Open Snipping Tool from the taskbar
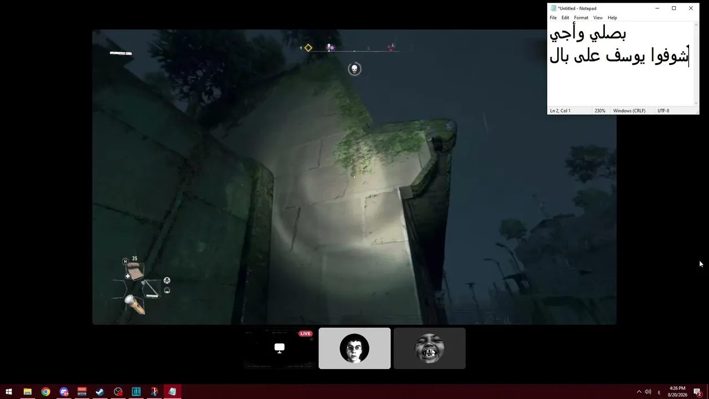Image resolution: width=709 pixels, height=399 pixels. click(154, 392)
